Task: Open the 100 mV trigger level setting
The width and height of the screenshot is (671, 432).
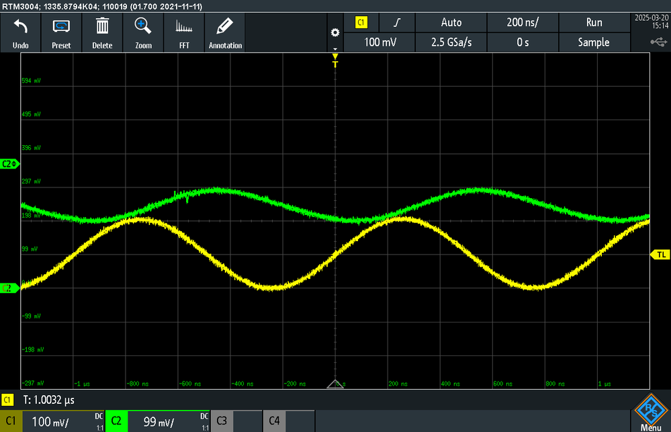Action: [x=379, y=42]
